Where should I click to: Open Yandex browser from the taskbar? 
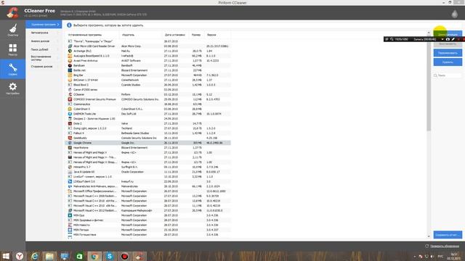20,256
